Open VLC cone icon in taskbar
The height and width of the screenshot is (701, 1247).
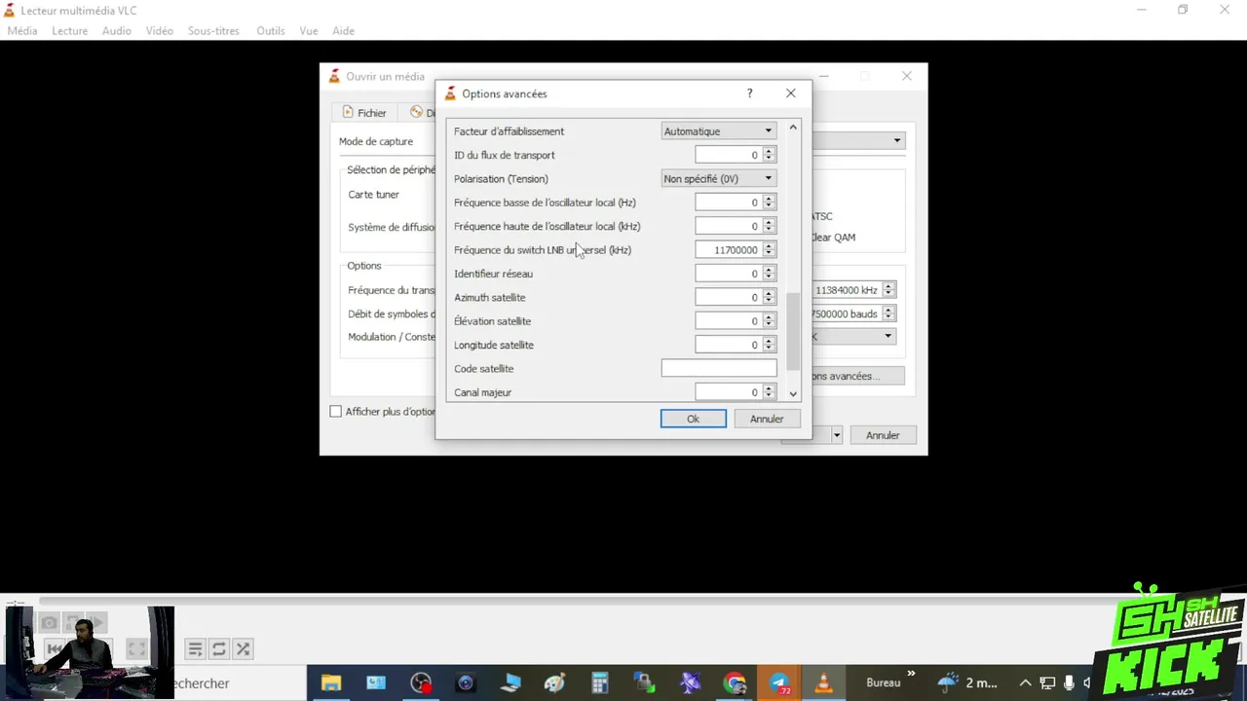click(x=823, y=683)
